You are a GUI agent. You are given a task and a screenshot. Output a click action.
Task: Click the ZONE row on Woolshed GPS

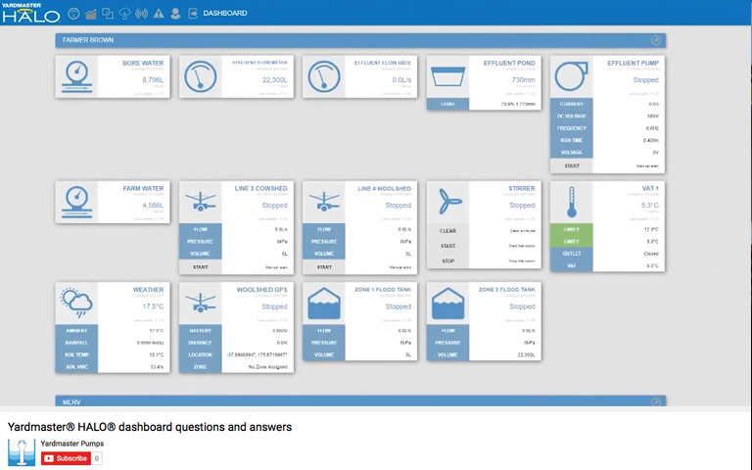pos(236,367)
